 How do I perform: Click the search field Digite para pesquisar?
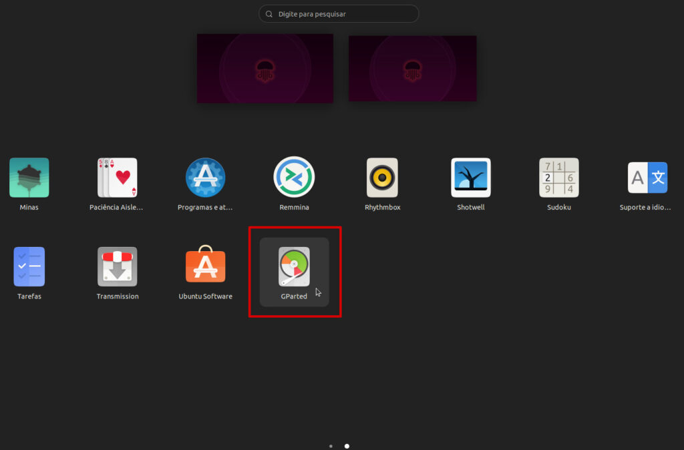pyautogui.click(x=339, y=14)
